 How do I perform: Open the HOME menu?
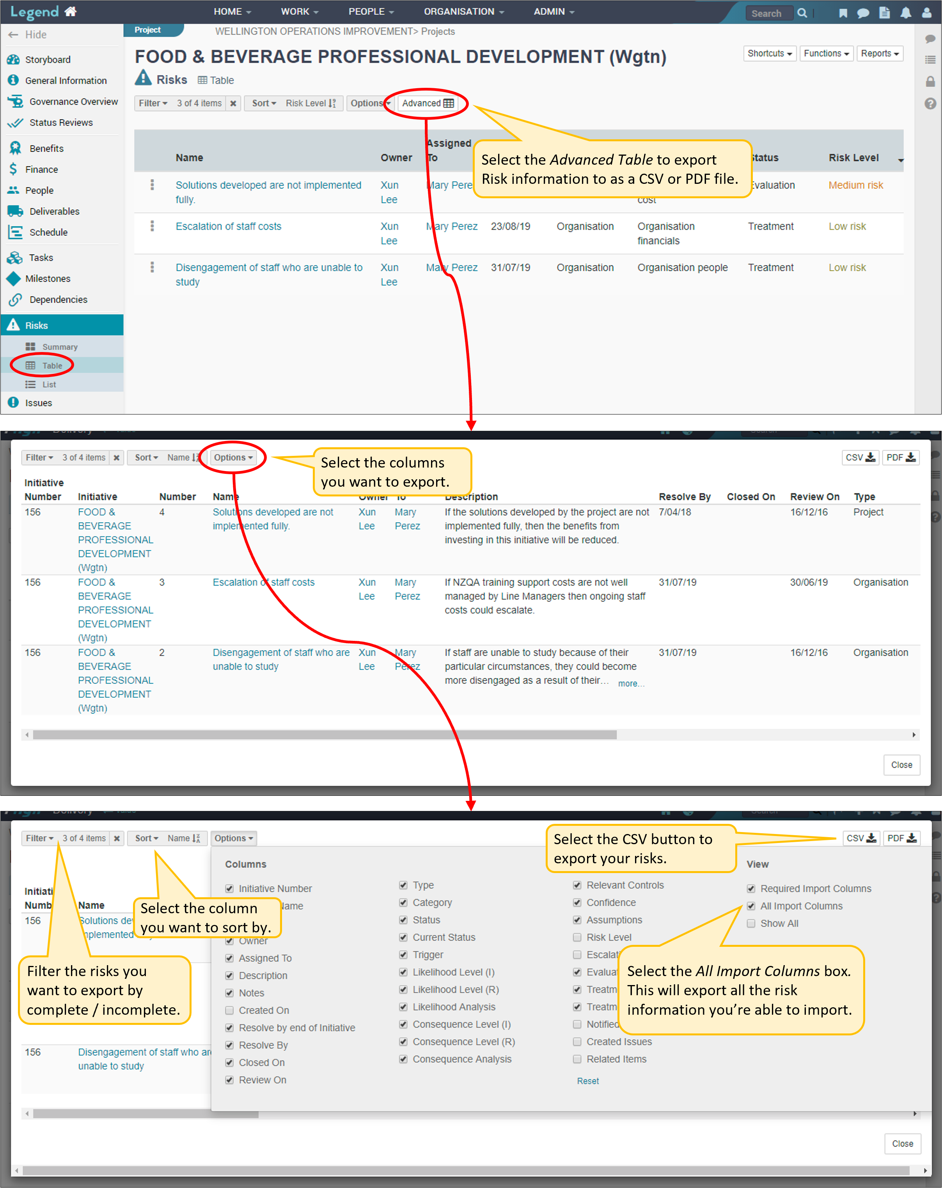232,12
